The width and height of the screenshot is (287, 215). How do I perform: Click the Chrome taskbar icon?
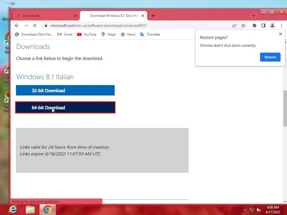click(x=47, y=209)
